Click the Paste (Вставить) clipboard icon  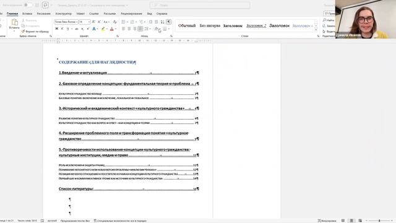click(x=14, y=22)
